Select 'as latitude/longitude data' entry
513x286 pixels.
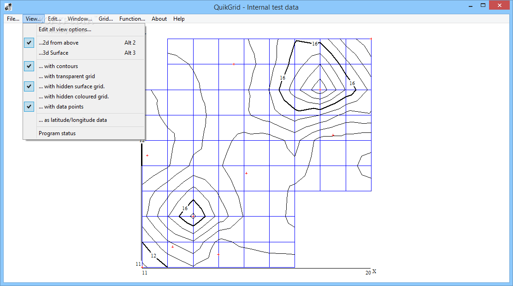tap(73, 120)
